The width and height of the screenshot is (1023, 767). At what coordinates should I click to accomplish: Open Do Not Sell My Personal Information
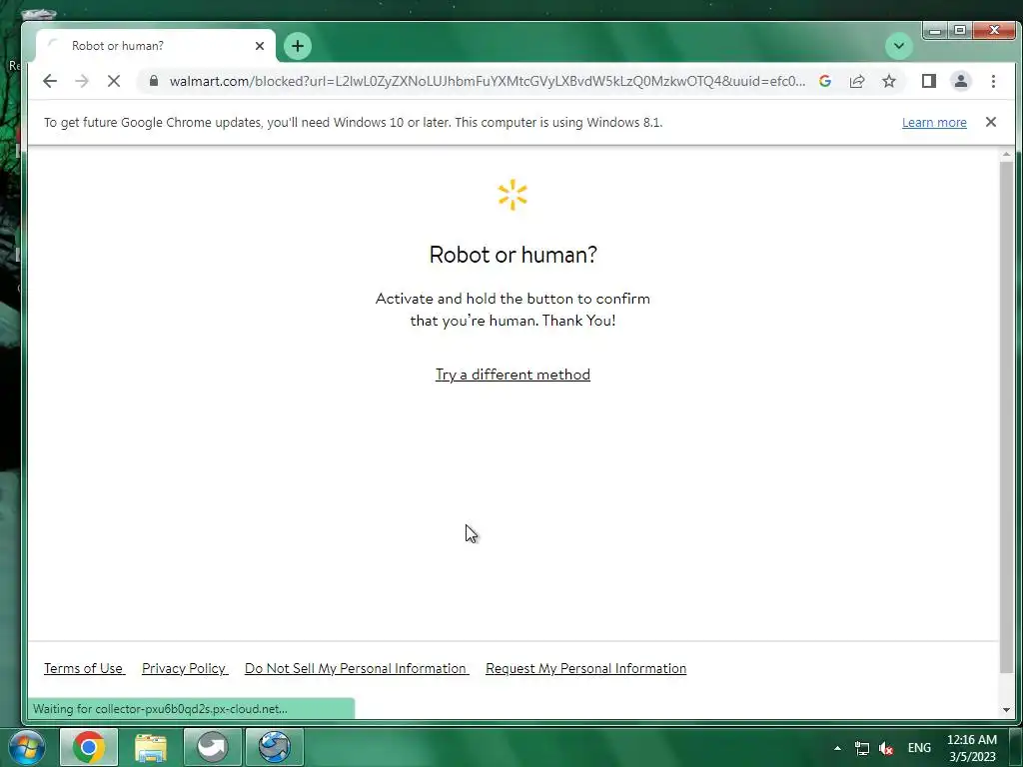357,668
